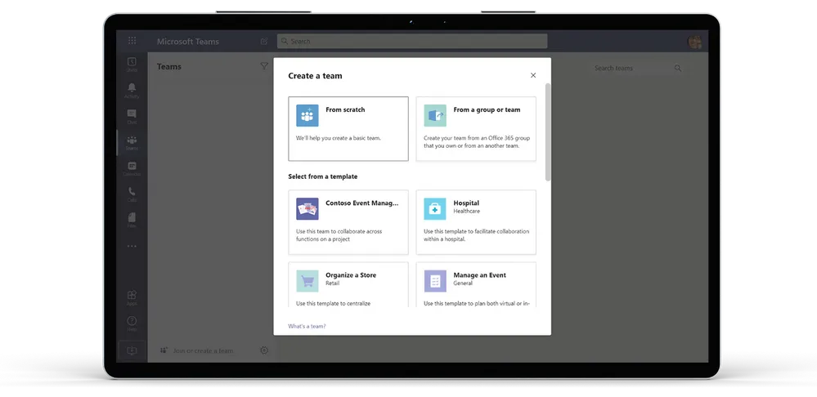Pick the Hospital template card
The height and width of the screenshot is (397, 817).
click(476, 222)
